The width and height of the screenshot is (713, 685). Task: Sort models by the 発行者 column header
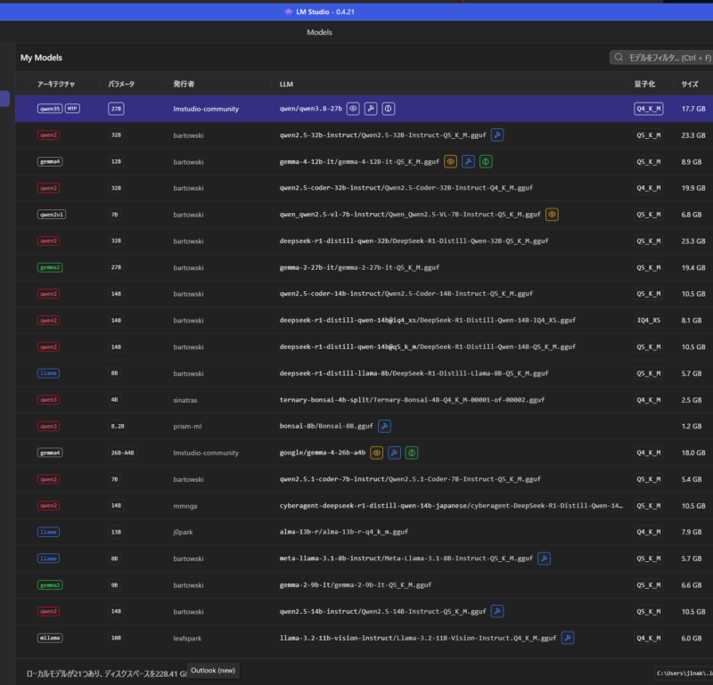click(x=184, y=84)
